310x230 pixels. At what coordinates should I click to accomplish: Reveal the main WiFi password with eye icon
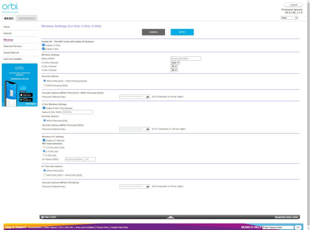pyautogui.click(x=148, y=97)
